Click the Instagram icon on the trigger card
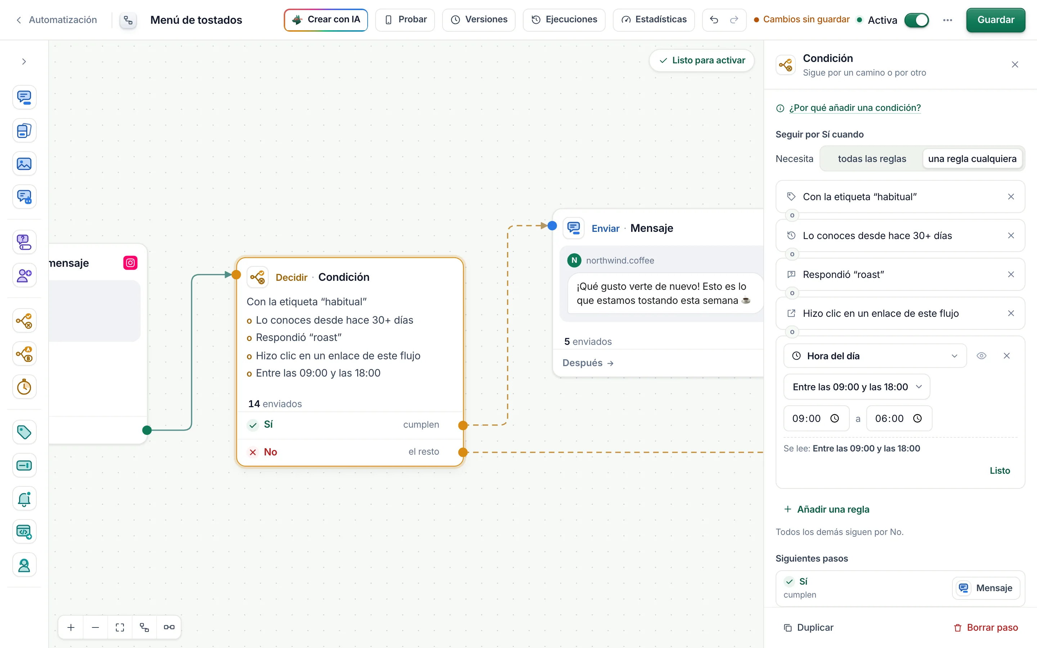The height and width of the screenshot is (648, 1037). point(130,263)
